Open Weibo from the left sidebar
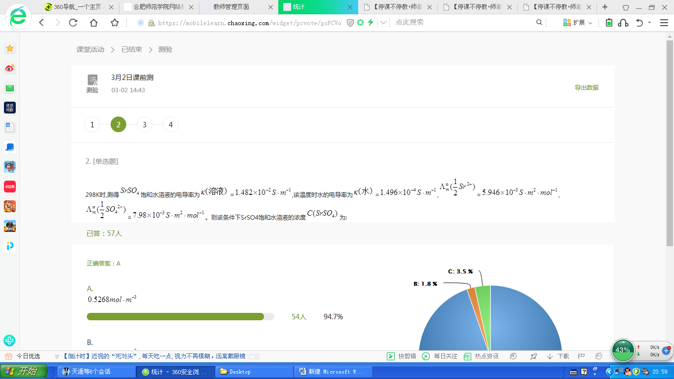The image size is (674, 379). click(x=10, y=69)
